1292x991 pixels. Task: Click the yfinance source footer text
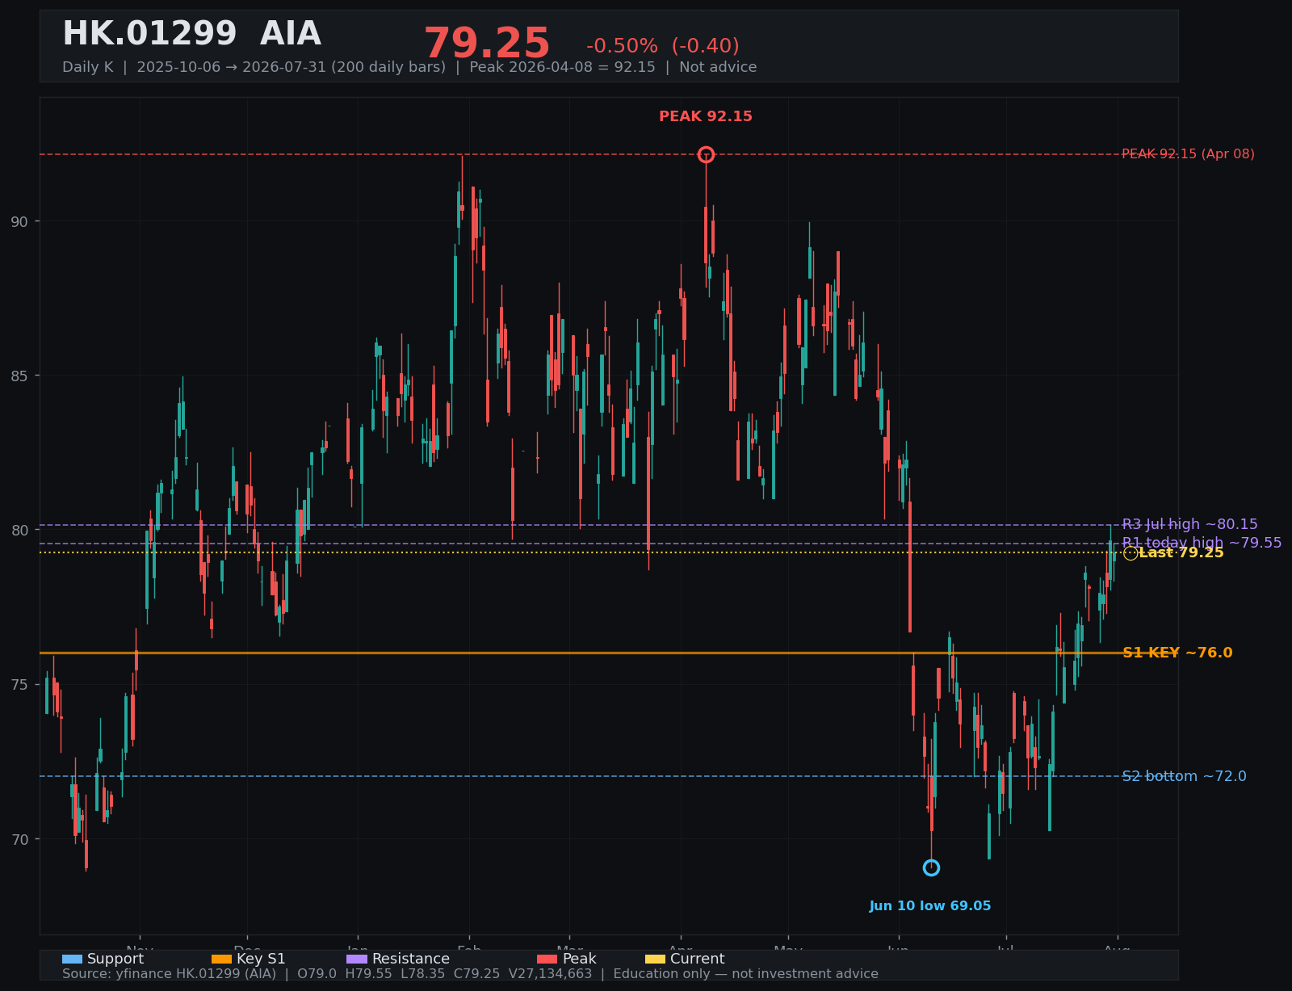pos(470,974)
